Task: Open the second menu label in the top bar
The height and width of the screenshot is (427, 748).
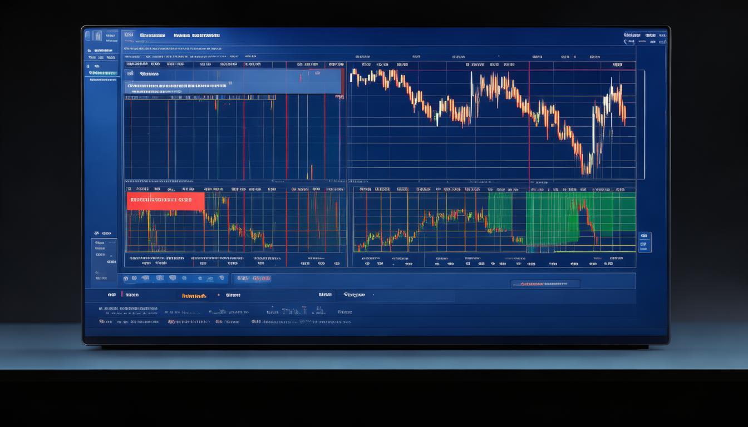Action: [x=196, y=35]
